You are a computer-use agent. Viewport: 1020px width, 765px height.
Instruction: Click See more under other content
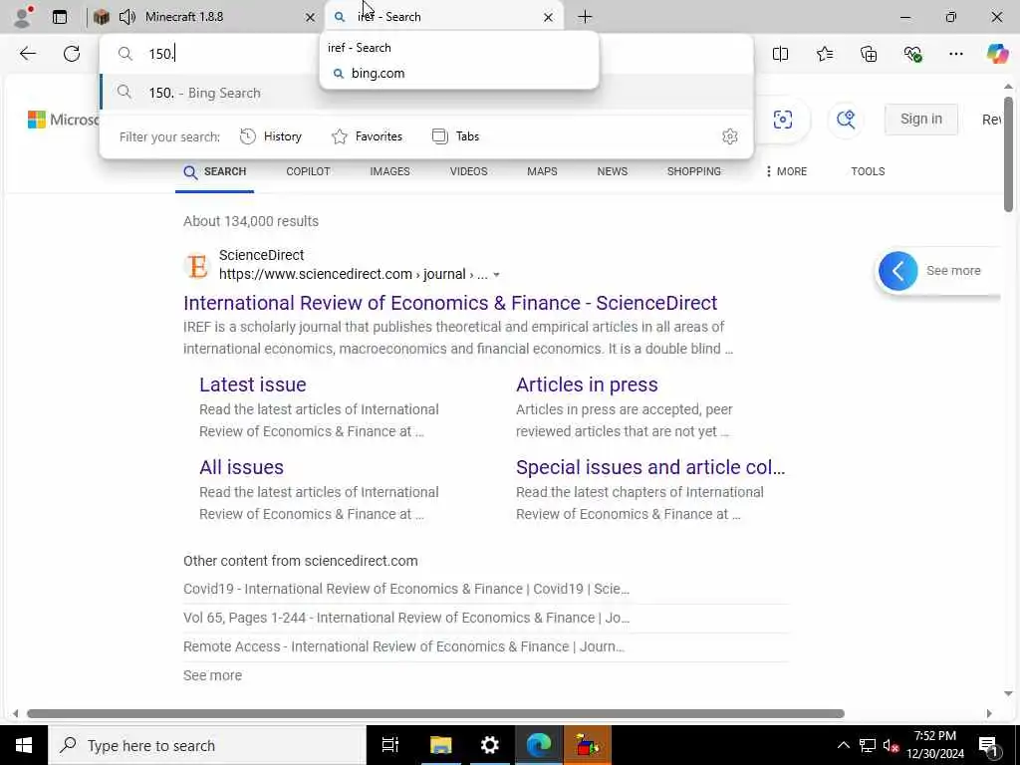213,675
